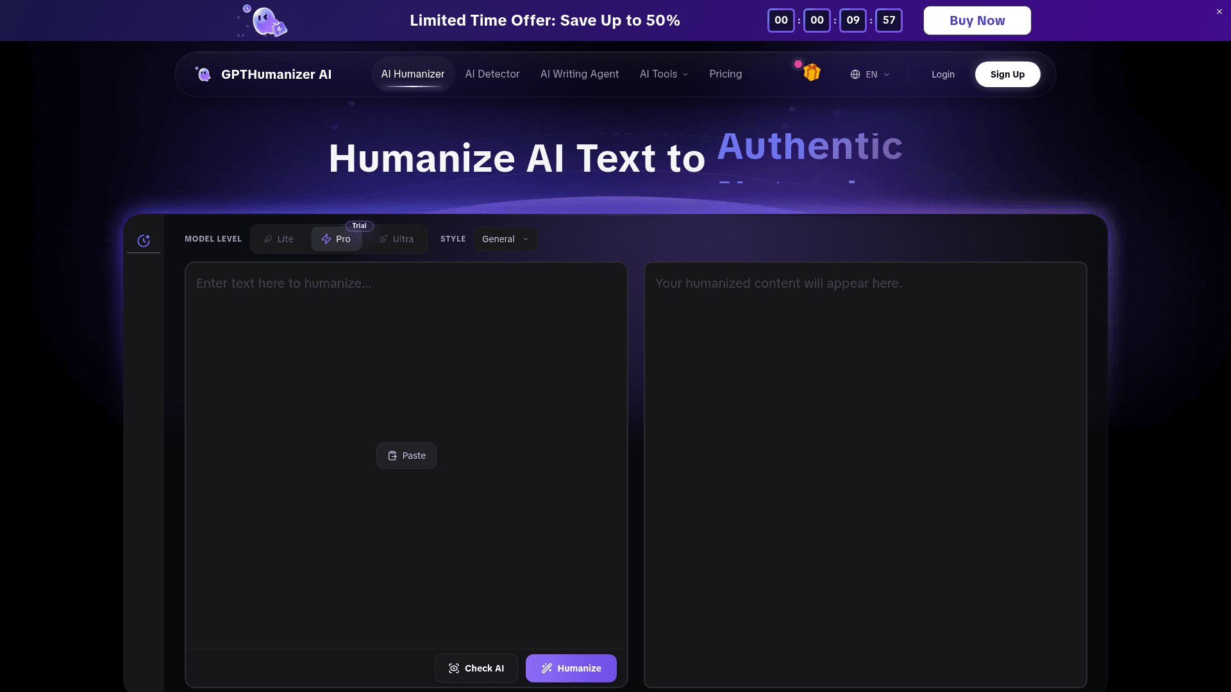Open the history panel in the sidebar
The height and width of the screenshot is (692, 1231).
click(x=144, y=240)
